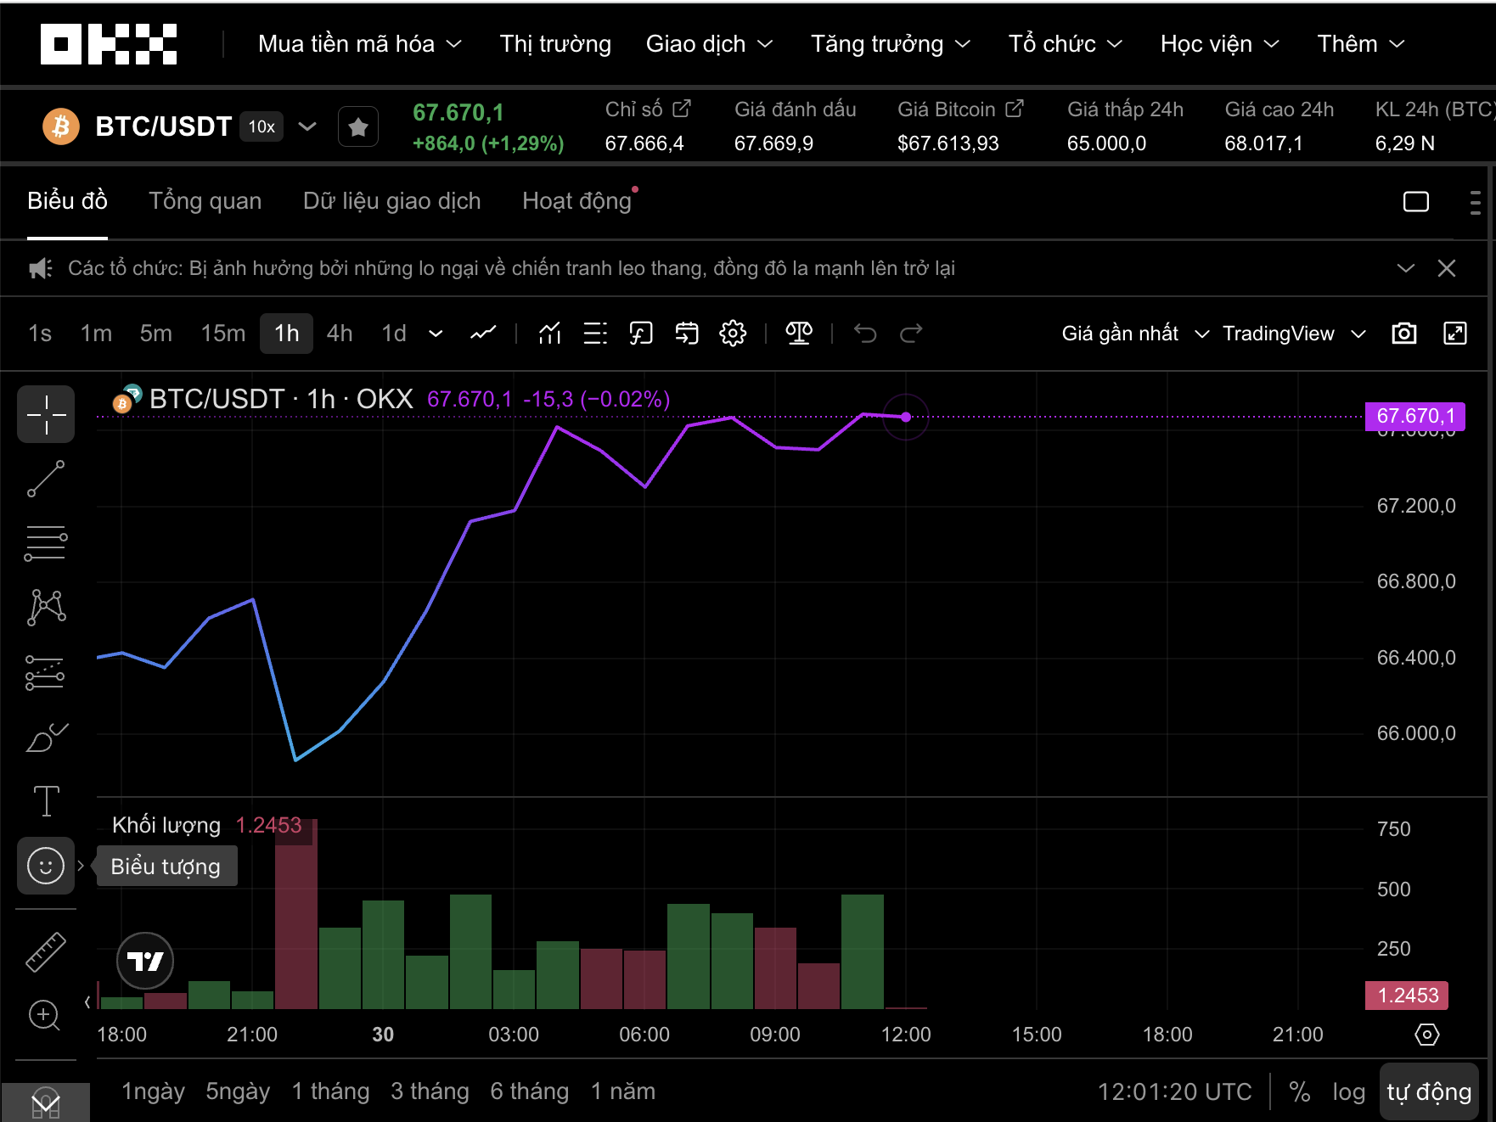Image resolution: width=1496 pixels, height=1122 pixels.
Task: Expand the Mua tiền mã hóa menu
Action: click(x=359, y=44)
